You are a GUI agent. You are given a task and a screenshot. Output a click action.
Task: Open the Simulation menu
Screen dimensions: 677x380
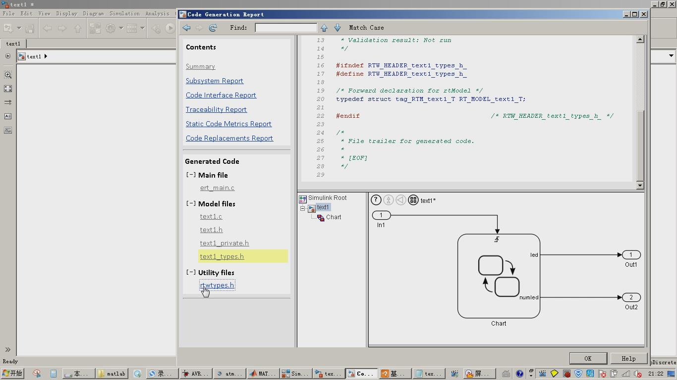[124, 13]
